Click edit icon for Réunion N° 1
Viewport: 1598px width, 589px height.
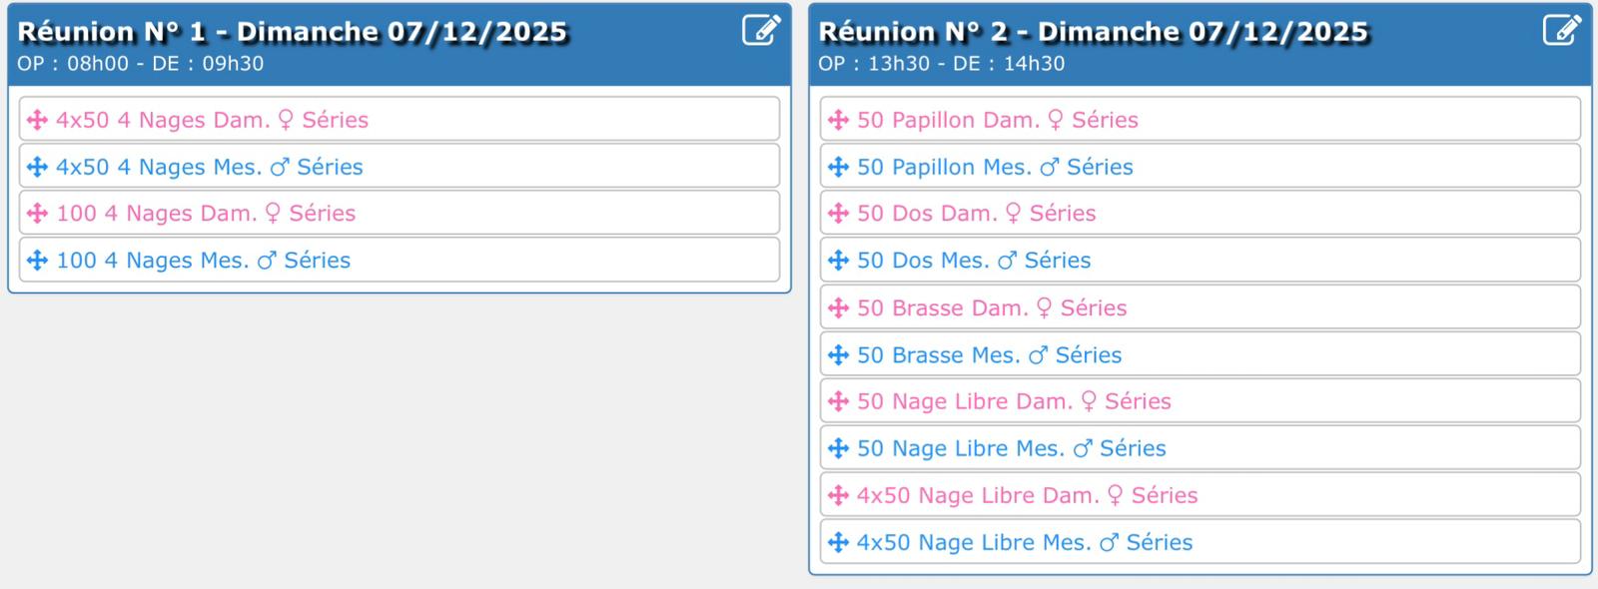tap(761, 30)
